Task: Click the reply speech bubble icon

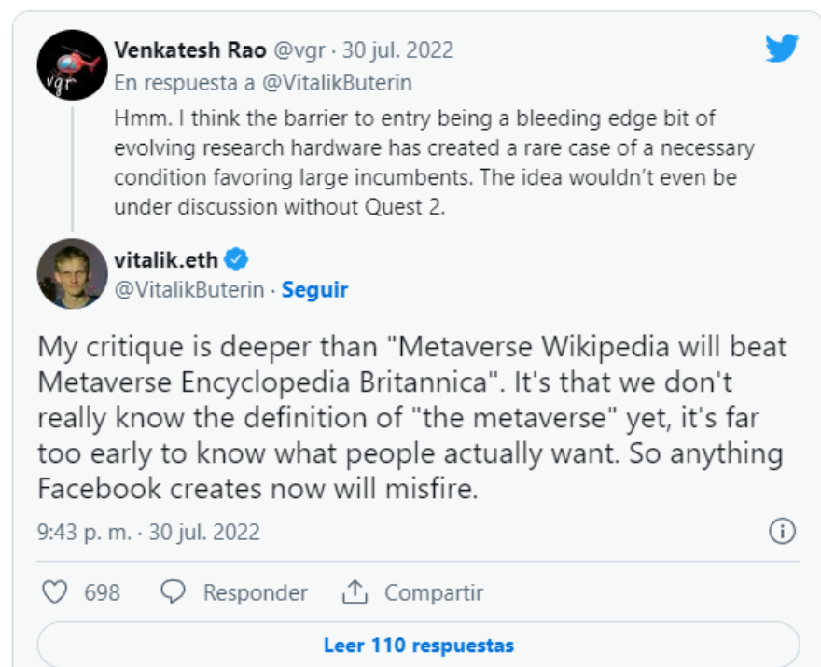Action: (x=174, y=592)
